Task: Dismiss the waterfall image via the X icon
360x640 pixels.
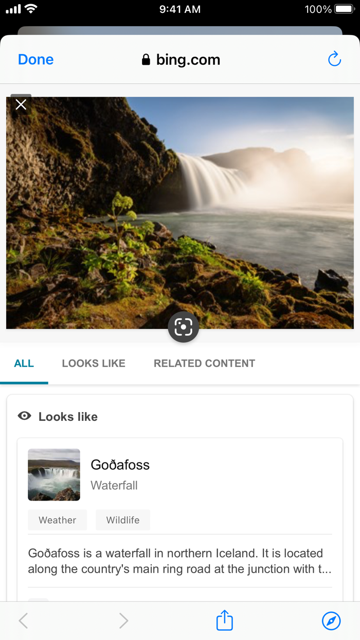Action: click(x=21, y=104)
